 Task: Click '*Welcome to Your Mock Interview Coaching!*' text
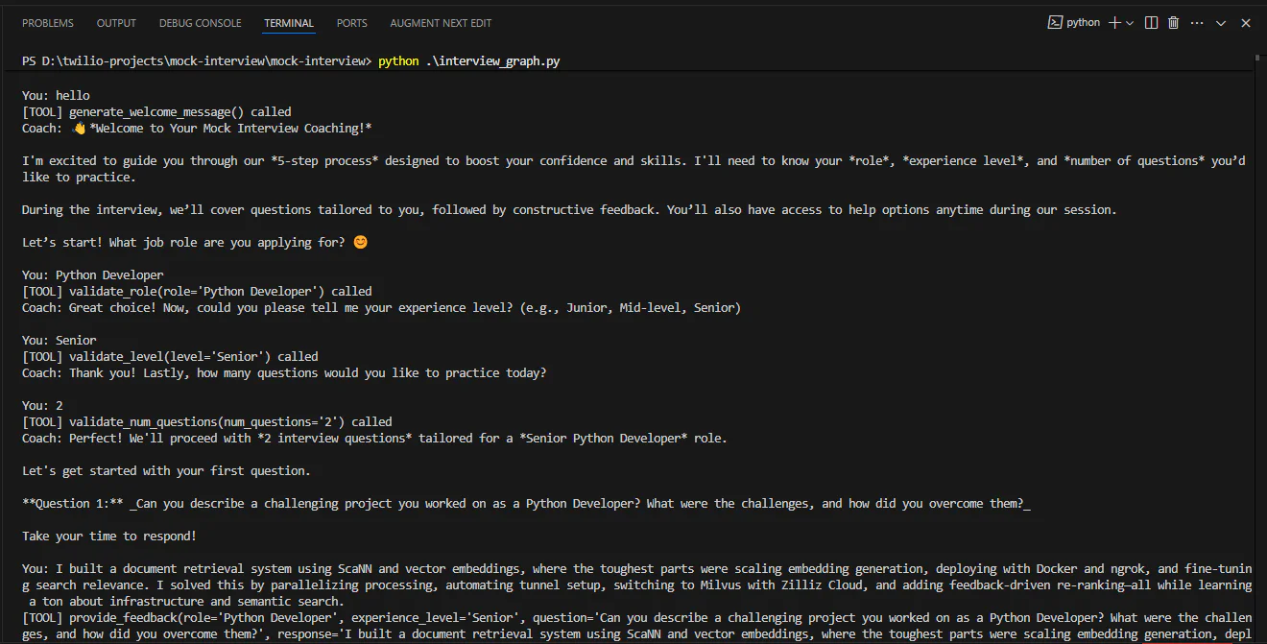230,128
